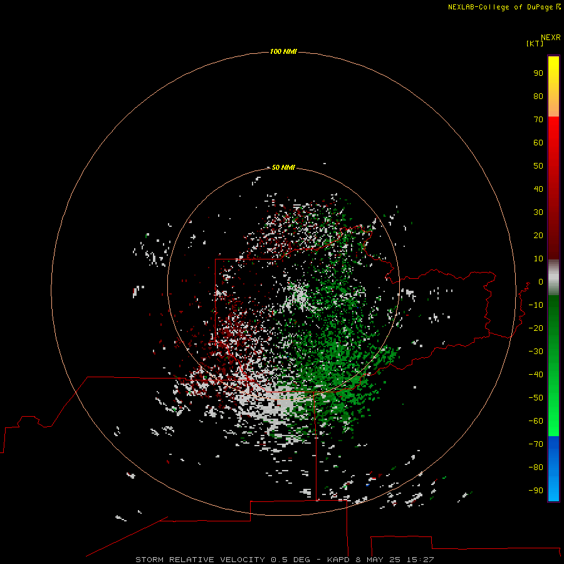Click the -70 value on the velocity scale
Image resolution: width=564 pixels, height=564 pixels.
coord(536,444)
